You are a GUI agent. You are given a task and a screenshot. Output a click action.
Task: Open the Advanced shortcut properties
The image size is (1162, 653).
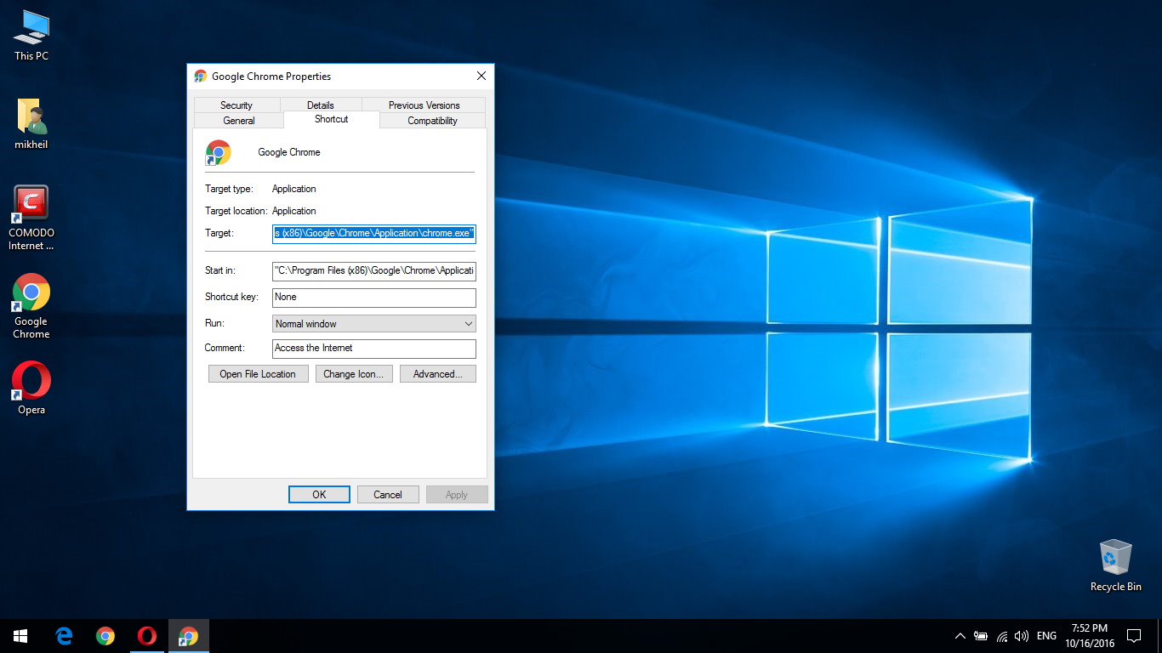437,374
